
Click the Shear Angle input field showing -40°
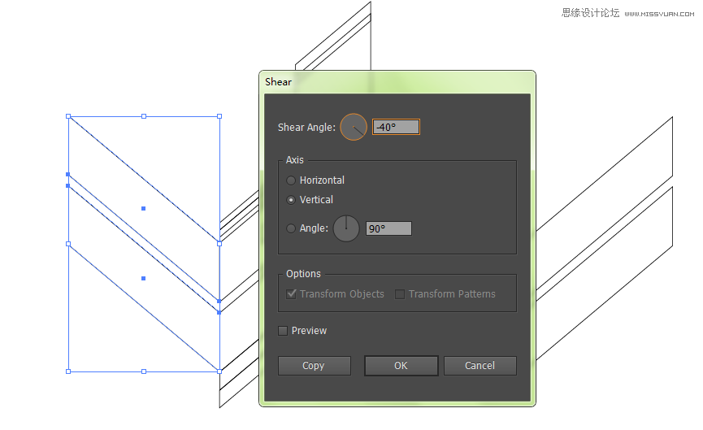point(396,127)
